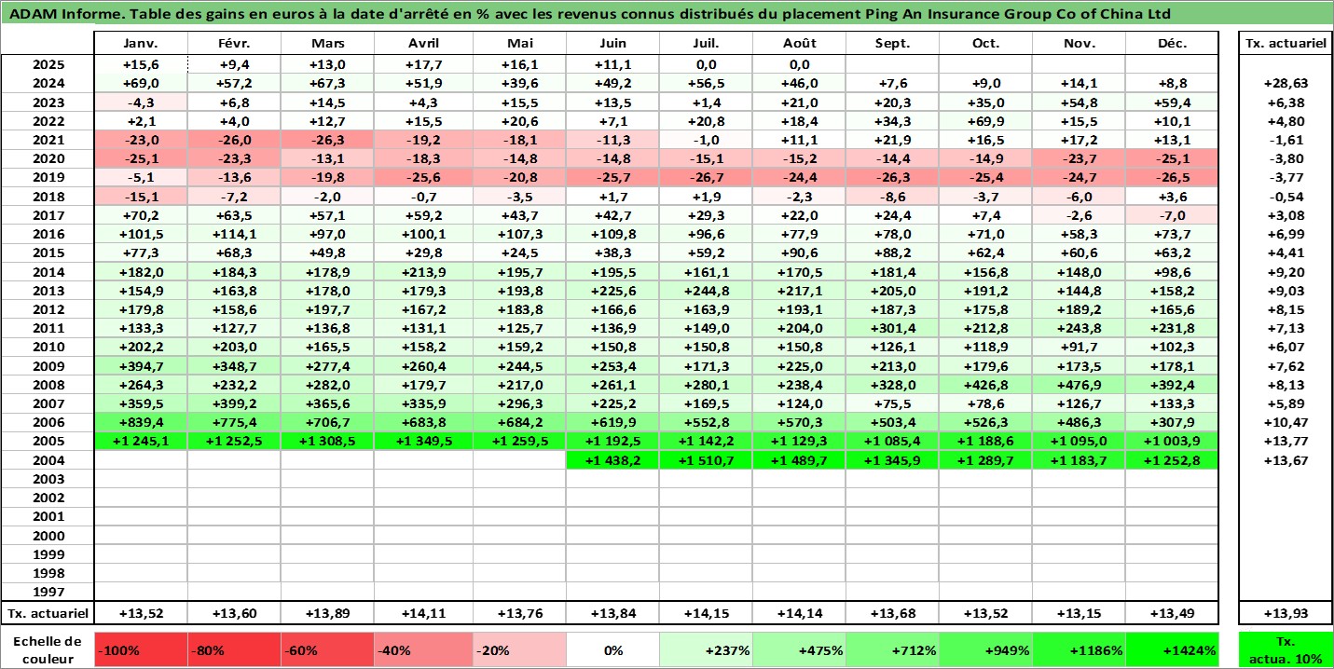1334x669 pixels.
Task: Click the +14,15 Juil. actuarial rate cell
Action: 706,613
